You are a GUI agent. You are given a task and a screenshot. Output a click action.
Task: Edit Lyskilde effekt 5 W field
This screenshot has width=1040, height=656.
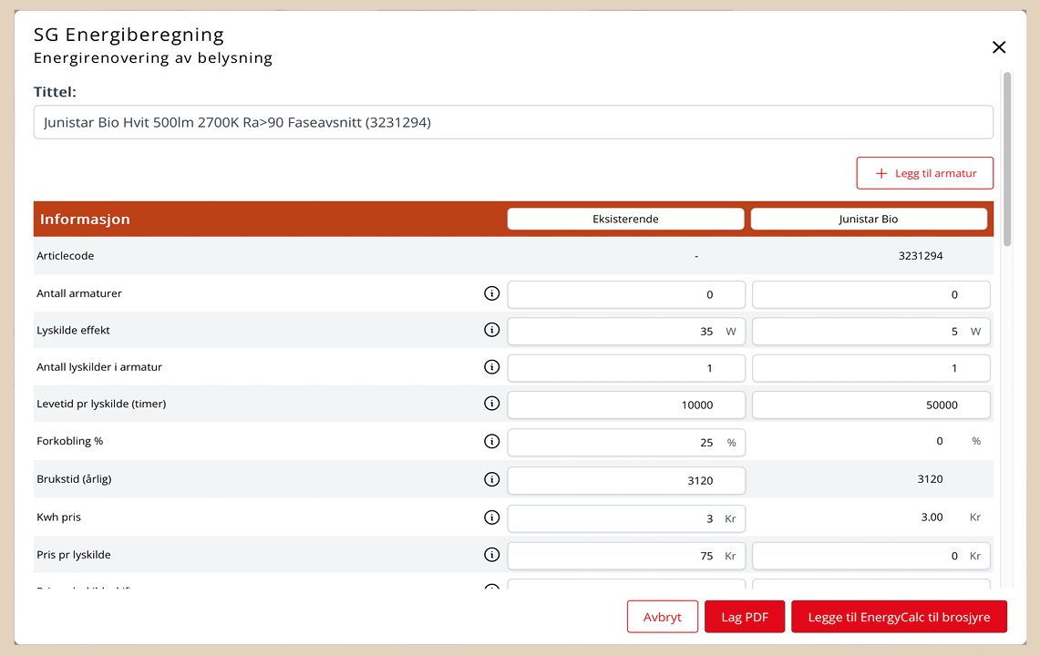coord(871,331)
